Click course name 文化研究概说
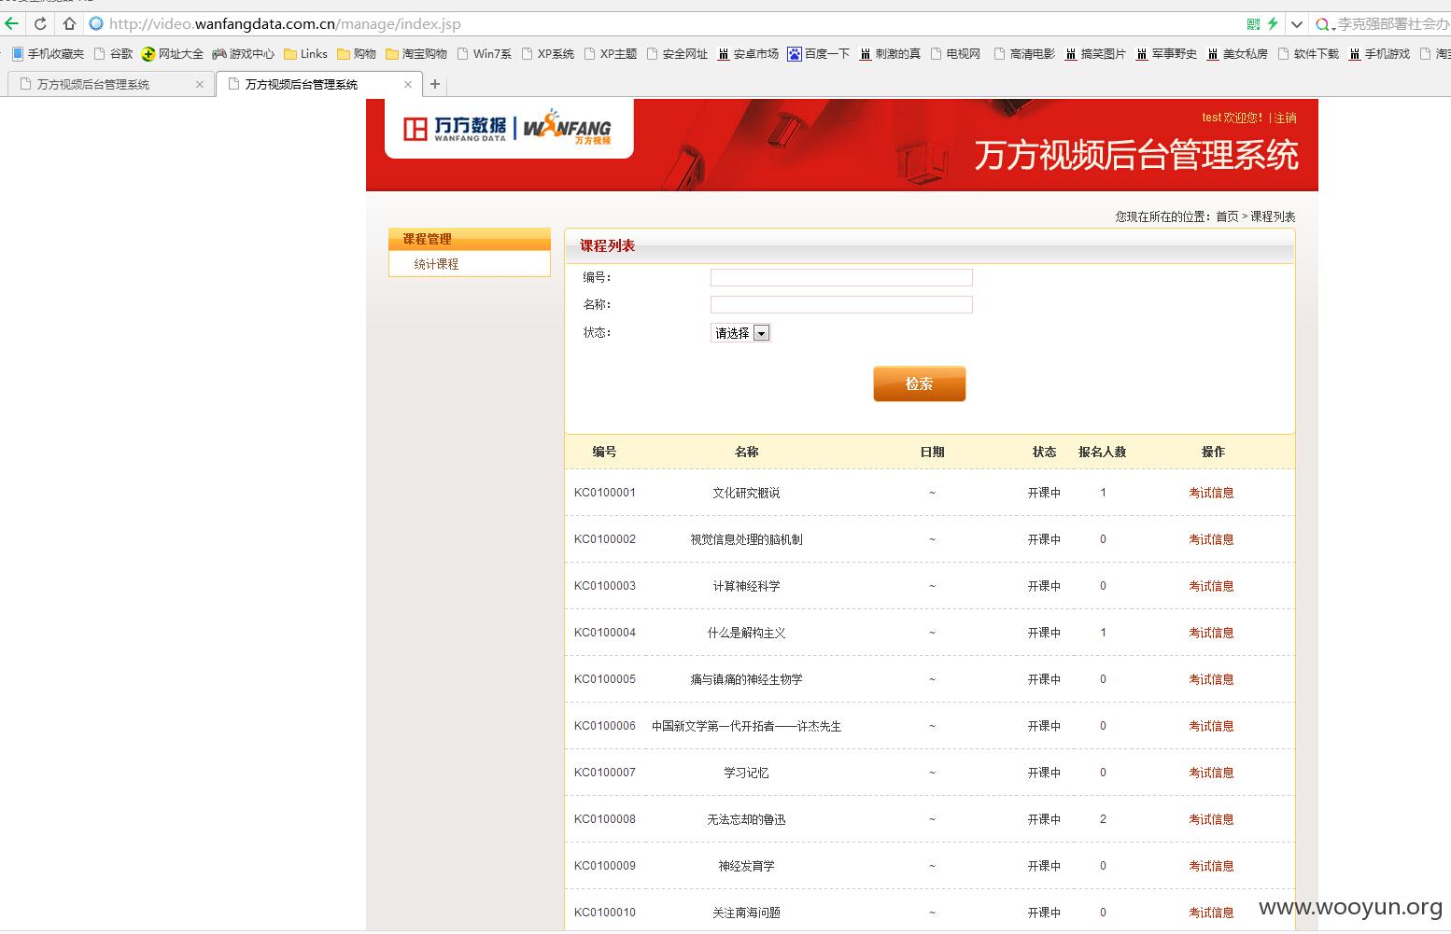The image size is (1451, 934). (746, 493)
